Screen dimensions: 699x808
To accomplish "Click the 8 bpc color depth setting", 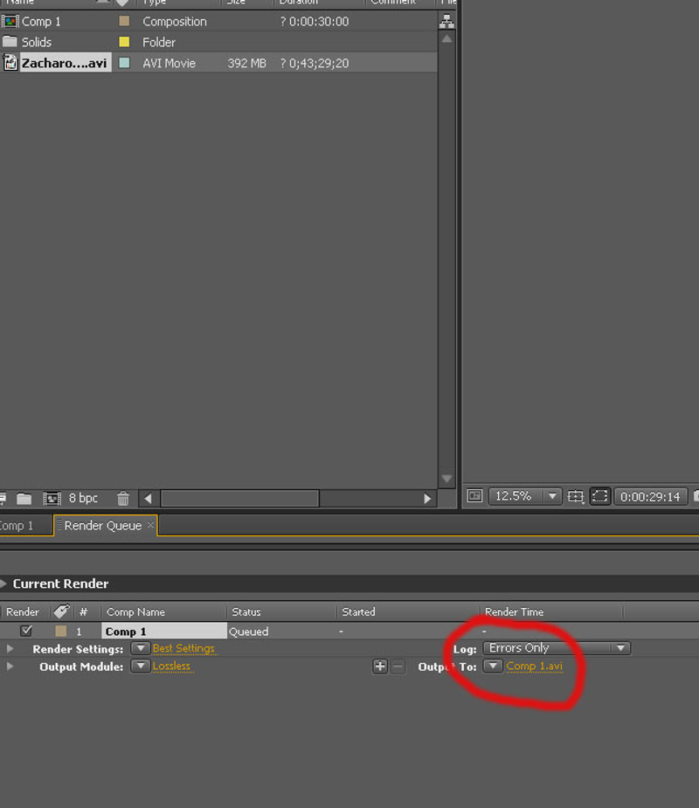I will tap(83, 498).
